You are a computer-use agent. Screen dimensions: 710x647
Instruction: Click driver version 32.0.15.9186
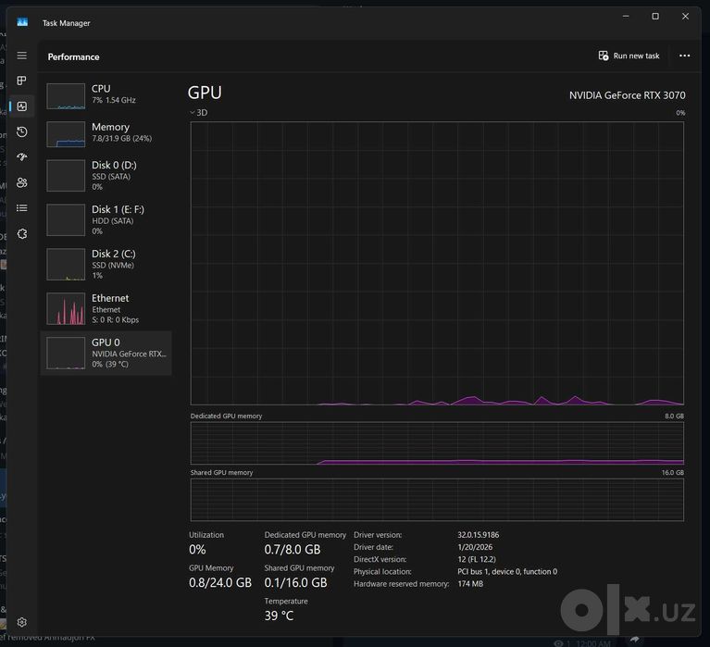tap(479, 535)
